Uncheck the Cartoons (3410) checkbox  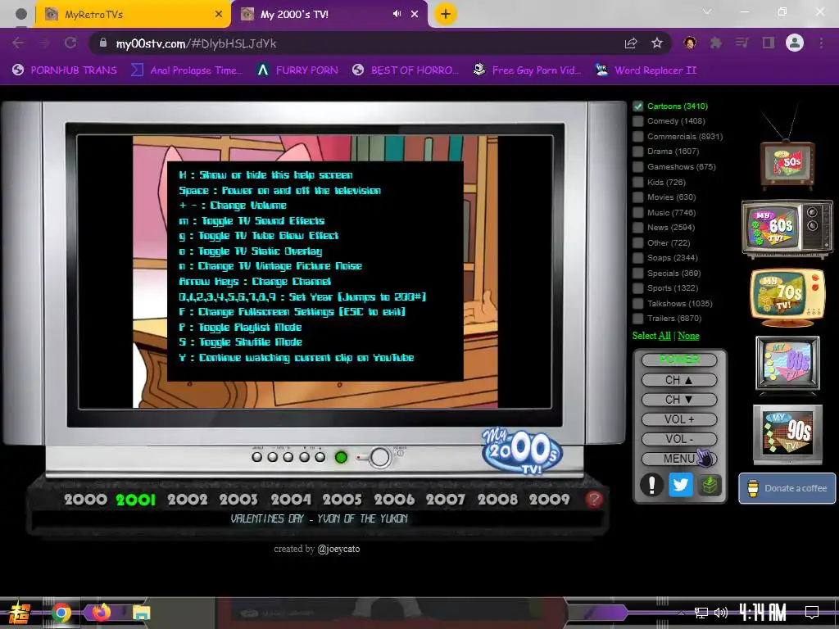(637, 106)
